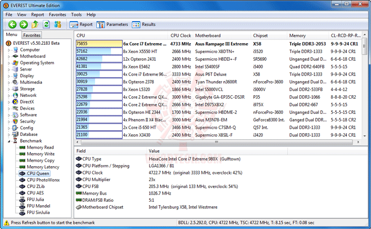
Task: Switch to the Menu tab
Action: click(x=11, y=34)
